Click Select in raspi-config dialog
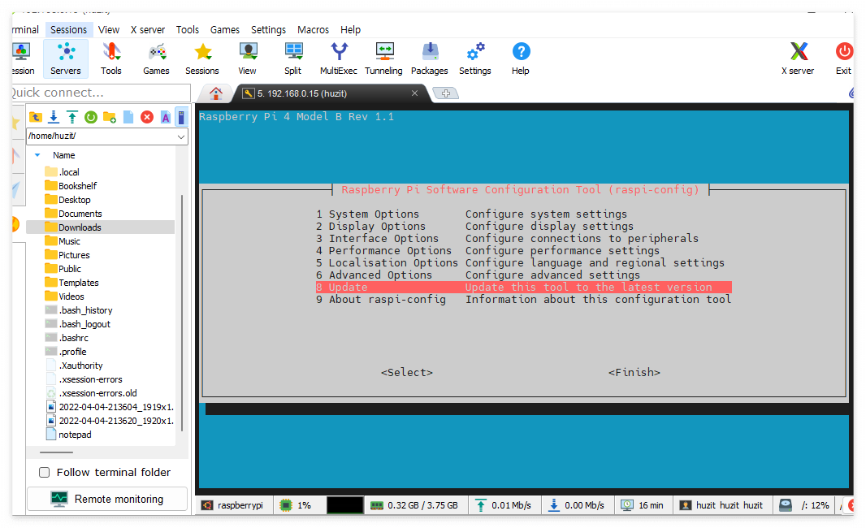Image resolution: width=866 pixels, height=528 pixels. coord(406,372)
